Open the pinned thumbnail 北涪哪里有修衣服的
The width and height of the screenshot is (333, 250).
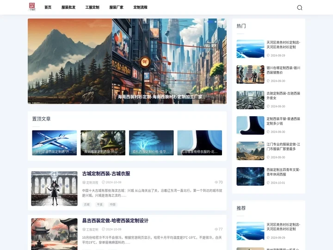click(x=200, y=143)
